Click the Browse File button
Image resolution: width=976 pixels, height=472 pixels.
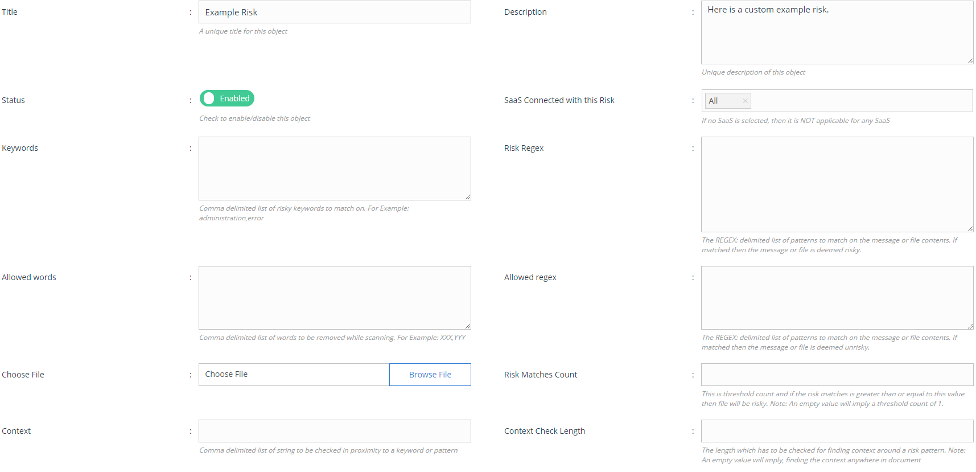[x=430, y=375]
